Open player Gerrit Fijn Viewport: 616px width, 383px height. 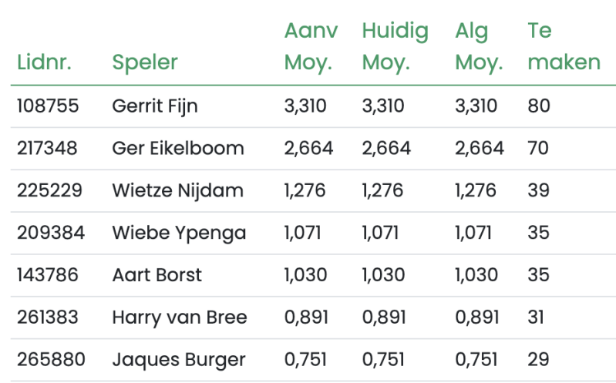point(155,106)
